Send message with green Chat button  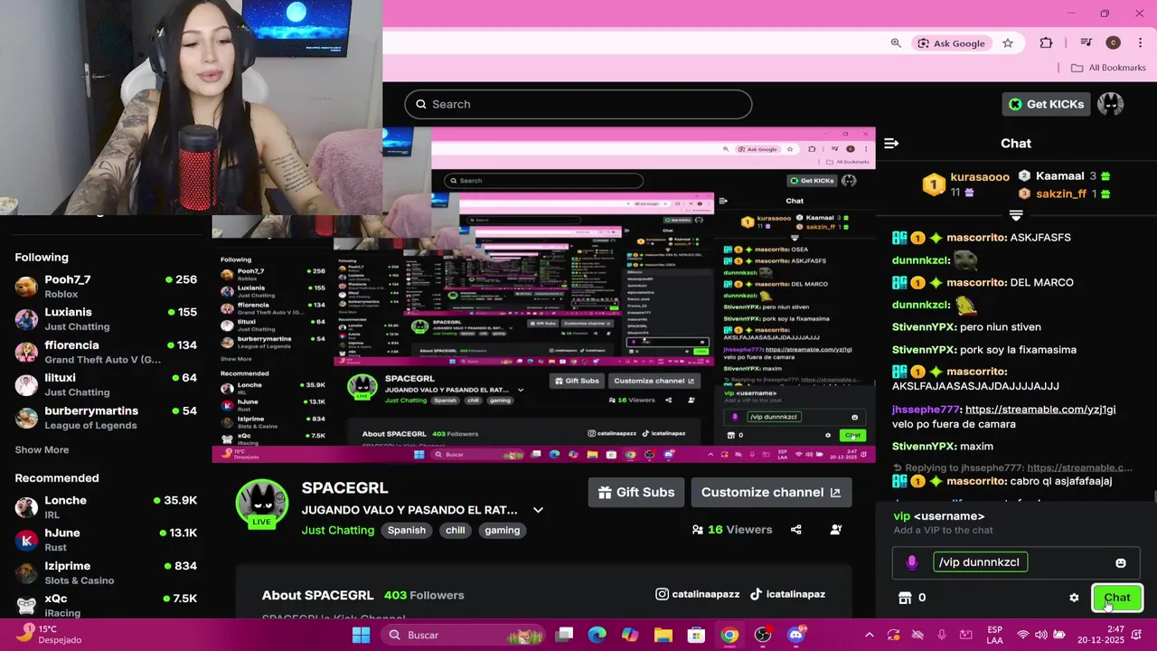[x=1117, y=598]
